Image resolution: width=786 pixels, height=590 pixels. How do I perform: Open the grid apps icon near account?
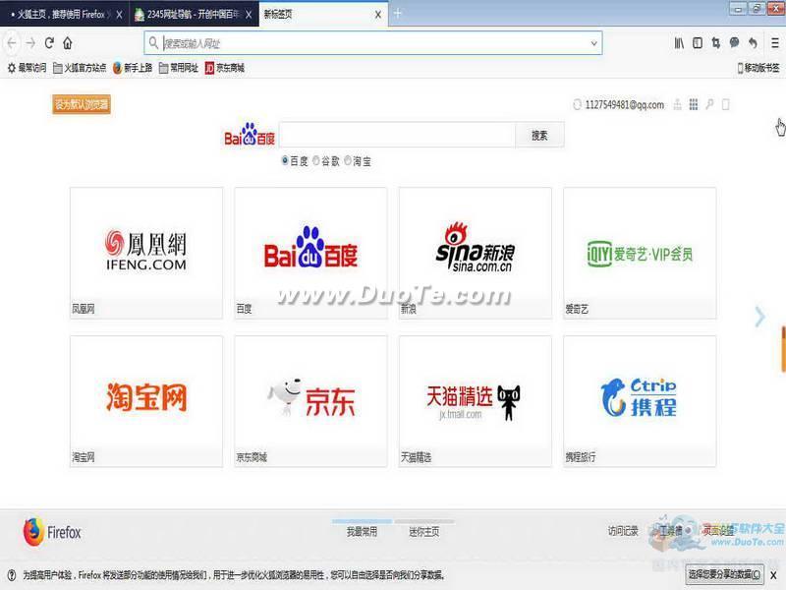694,104
